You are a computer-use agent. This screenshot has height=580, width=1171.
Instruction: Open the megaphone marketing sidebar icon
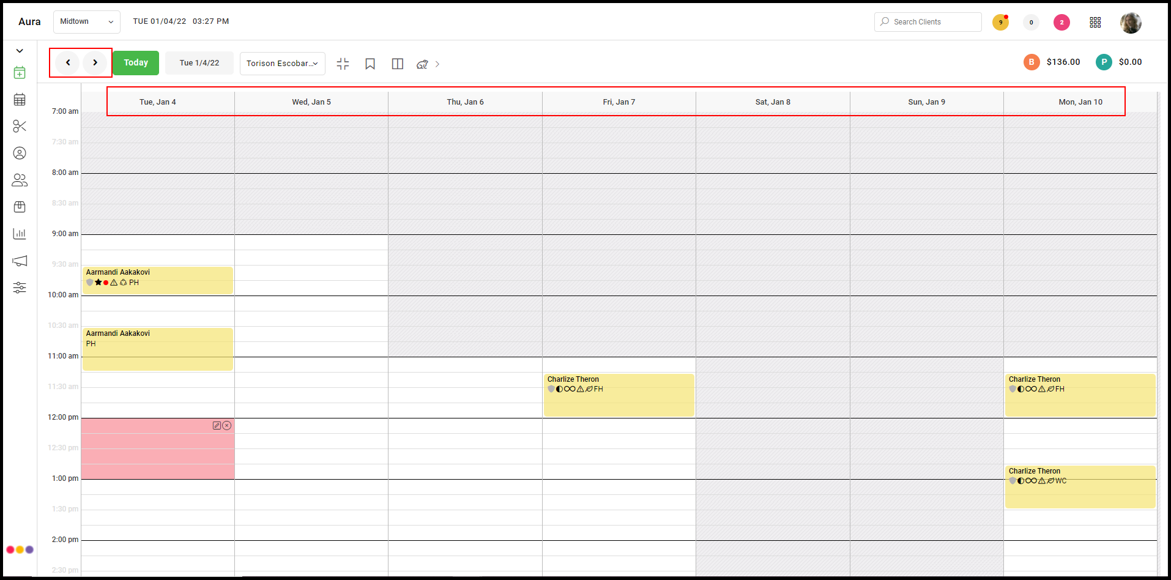20,261
